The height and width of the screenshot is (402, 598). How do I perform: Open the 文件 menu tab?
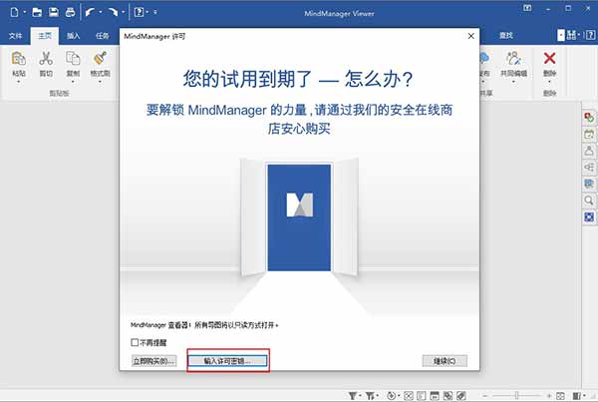tap(15, 36)
